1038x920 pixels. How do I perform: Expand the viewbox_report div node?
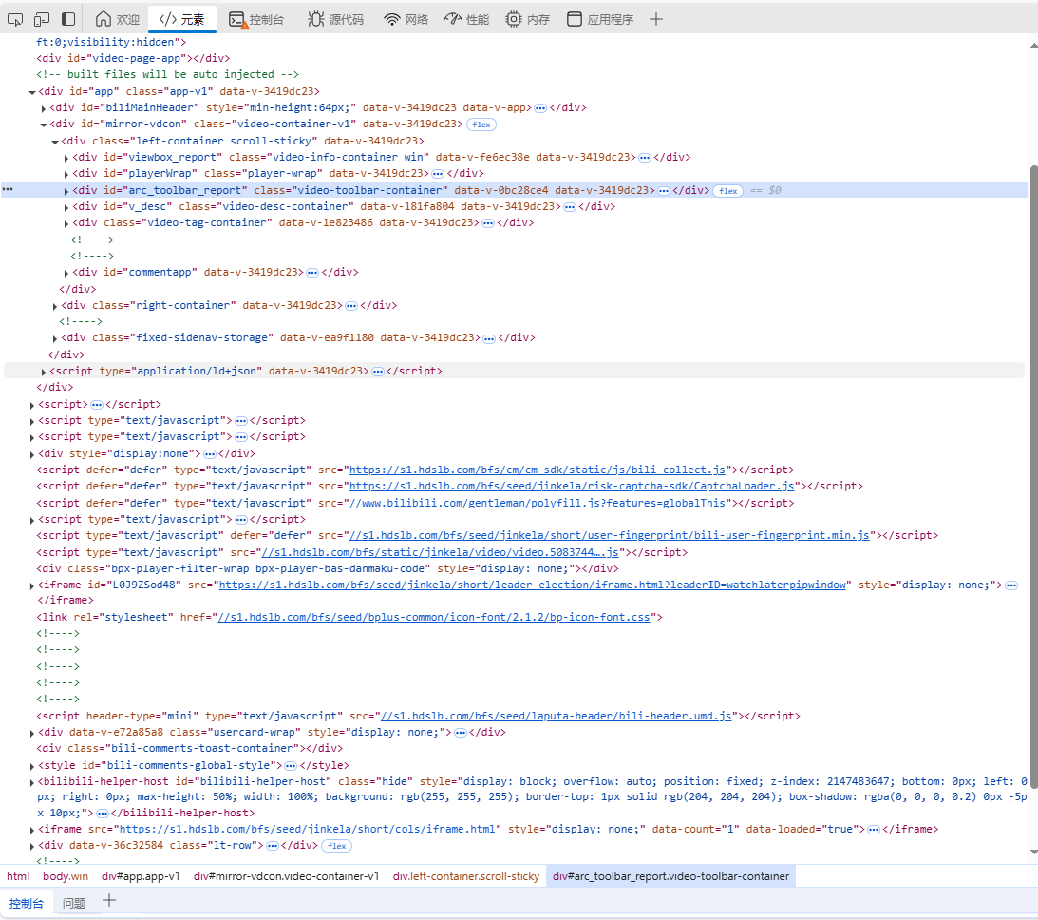coord(66,158)
